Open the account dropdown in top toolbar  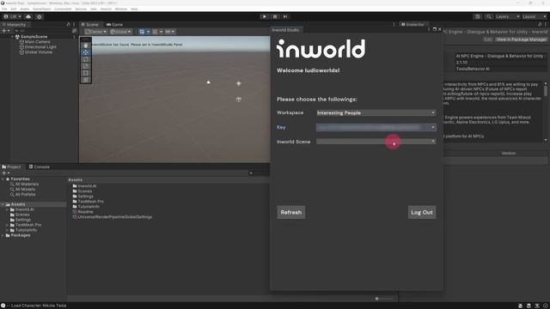tap(12, 16)
